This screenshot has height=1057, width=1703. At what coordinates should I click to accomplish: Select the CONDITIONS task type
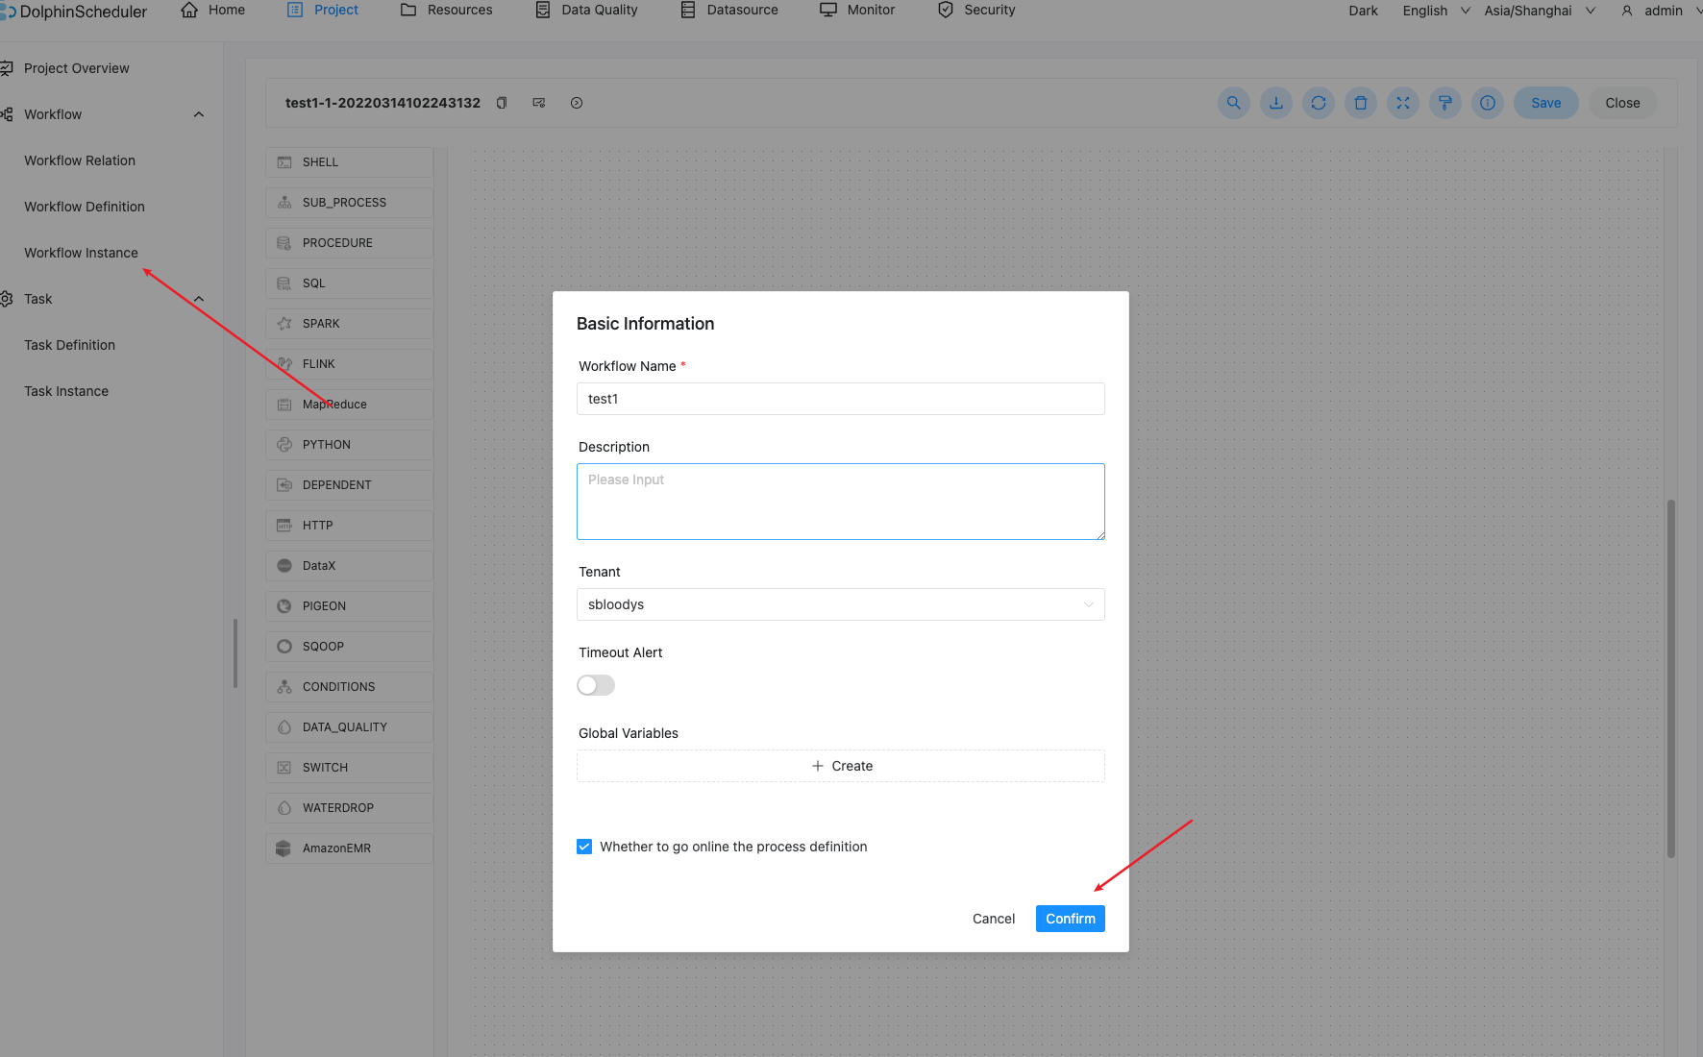tap(349, 687)
